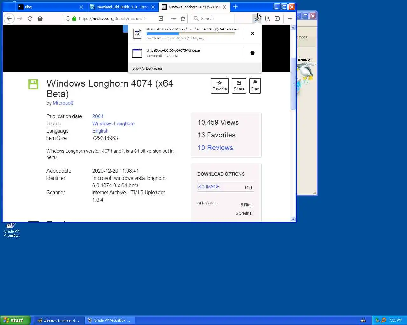Click the green software item floppy icon
The height and width of the screenshot is (325, 407).
click(33, 84)
